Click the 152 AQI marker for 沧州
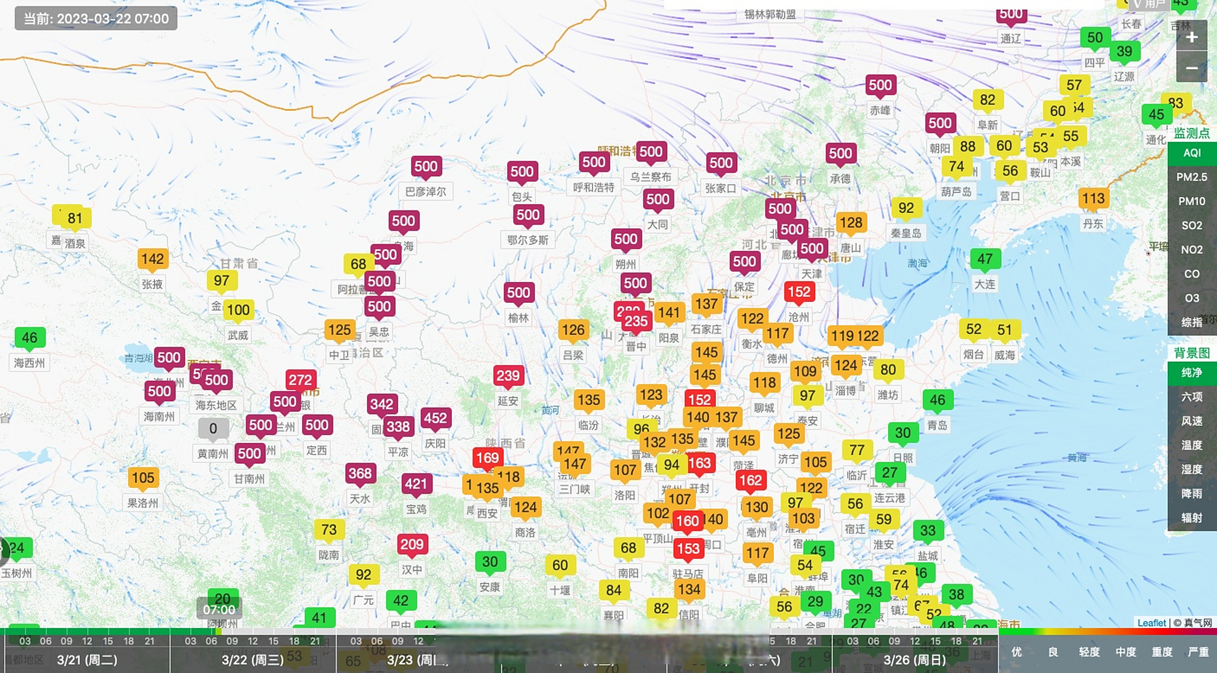Viewport: 1217px width, 673px height. 799,292
